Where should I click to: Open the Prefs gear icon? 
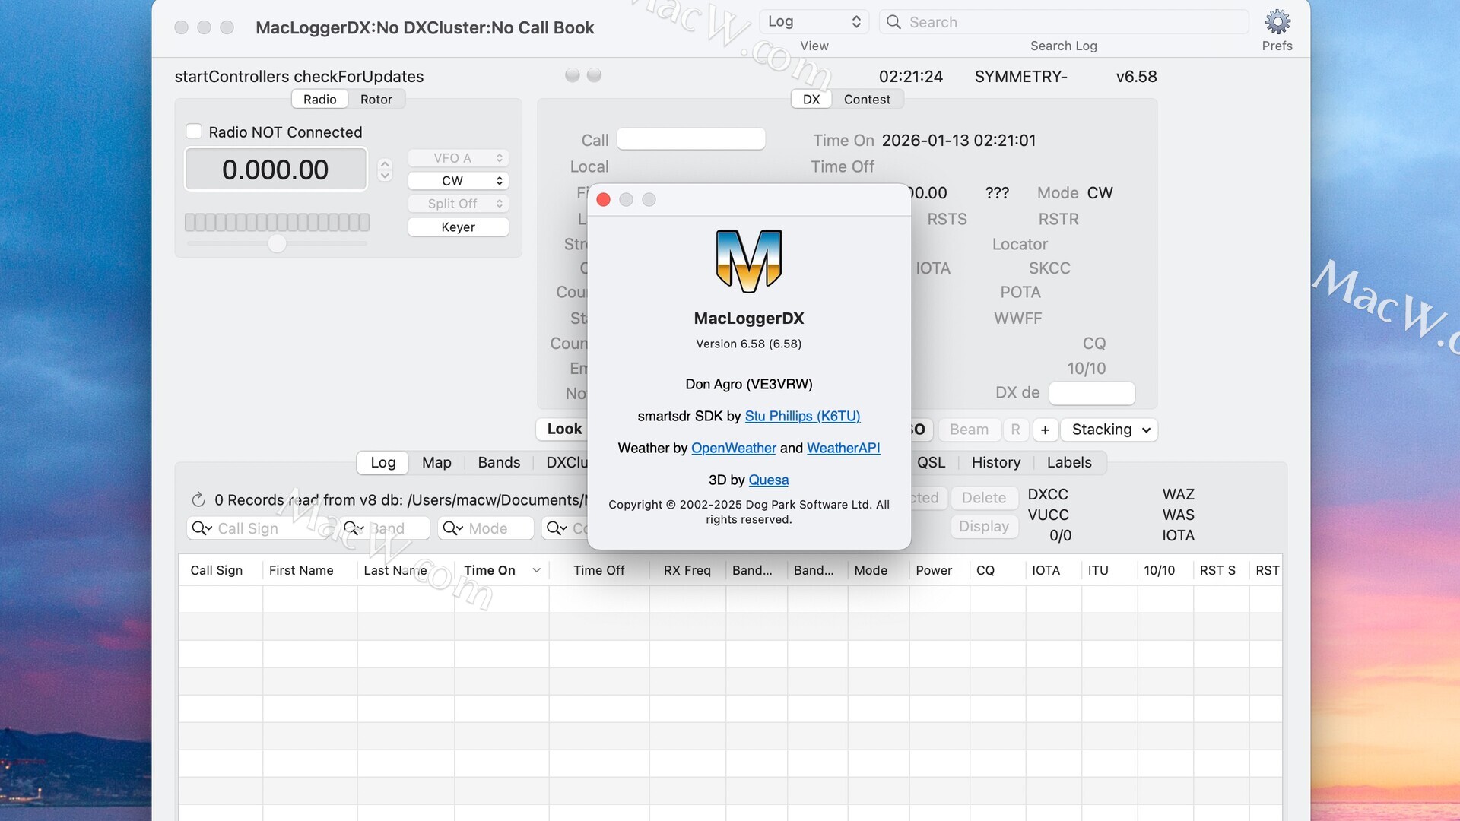pyautogui.click(x=1277, y=22)
